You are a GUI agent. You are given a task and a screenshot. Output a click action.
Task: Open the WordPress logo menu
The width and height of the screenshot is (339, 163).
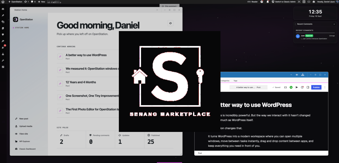[3, 2]
